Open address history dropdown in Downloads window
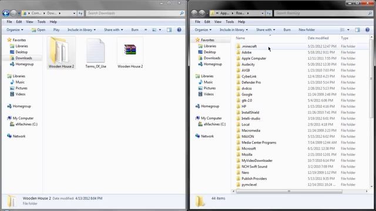This screenshot has height=211, width=376. [74, 13]
